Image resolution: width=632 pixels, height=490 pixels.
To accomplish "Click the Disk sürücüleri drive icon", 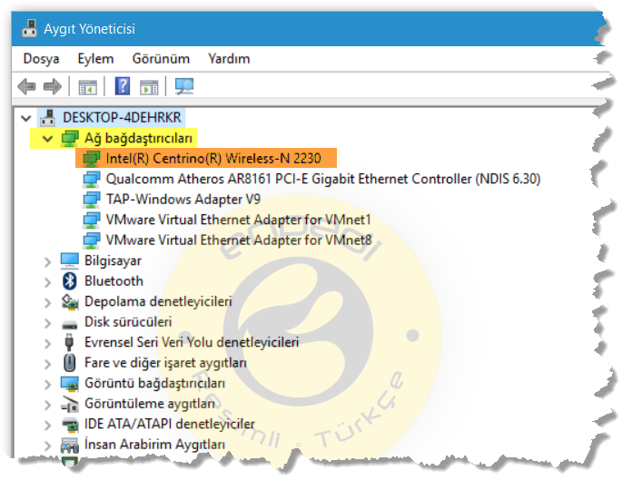I will 70,324.
